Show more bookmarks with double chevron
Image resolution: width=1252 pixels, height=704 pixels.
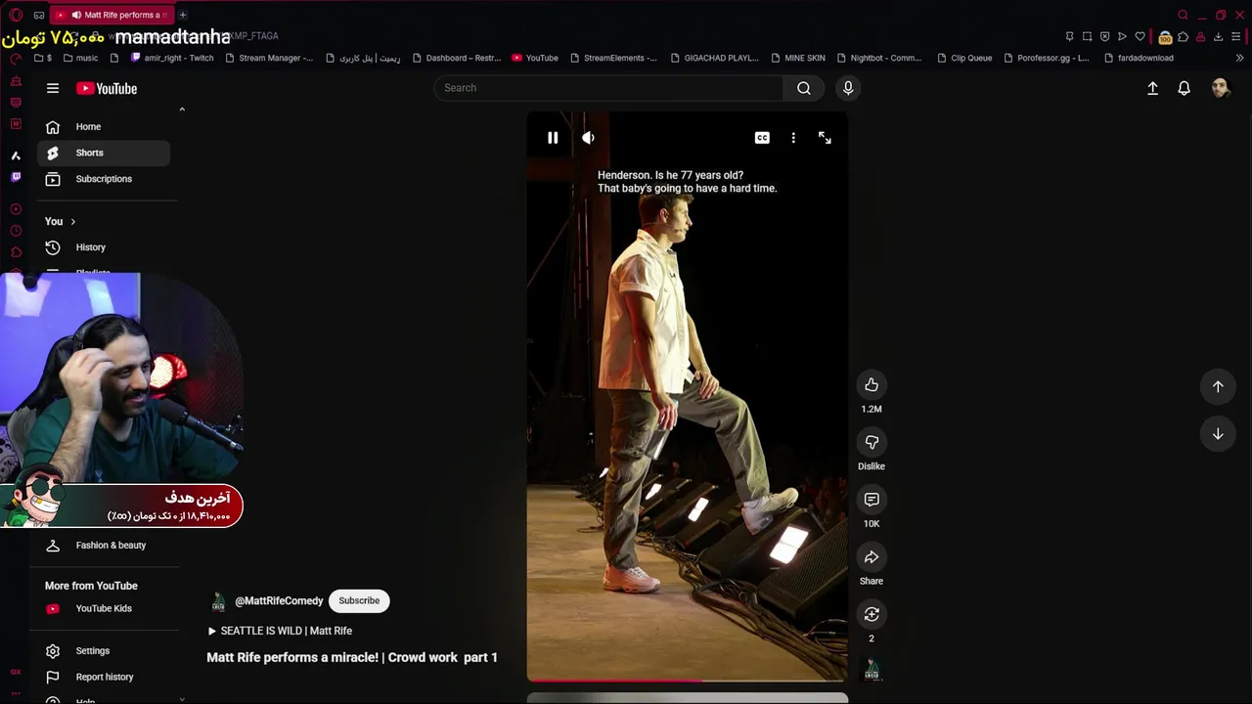point(1240,58)
